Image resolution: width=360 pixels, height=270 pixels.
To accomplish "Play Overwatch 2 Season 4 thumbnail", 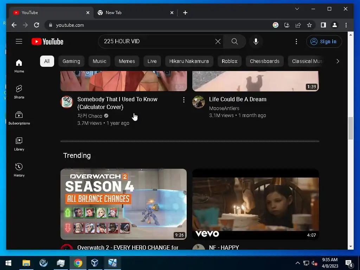I will 123,204.
